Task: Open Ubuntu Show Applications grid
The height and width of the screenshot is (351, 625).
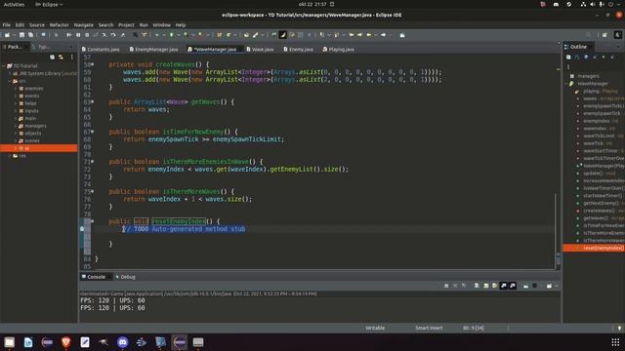Action: pyautogui.click(x=615, y=342)
